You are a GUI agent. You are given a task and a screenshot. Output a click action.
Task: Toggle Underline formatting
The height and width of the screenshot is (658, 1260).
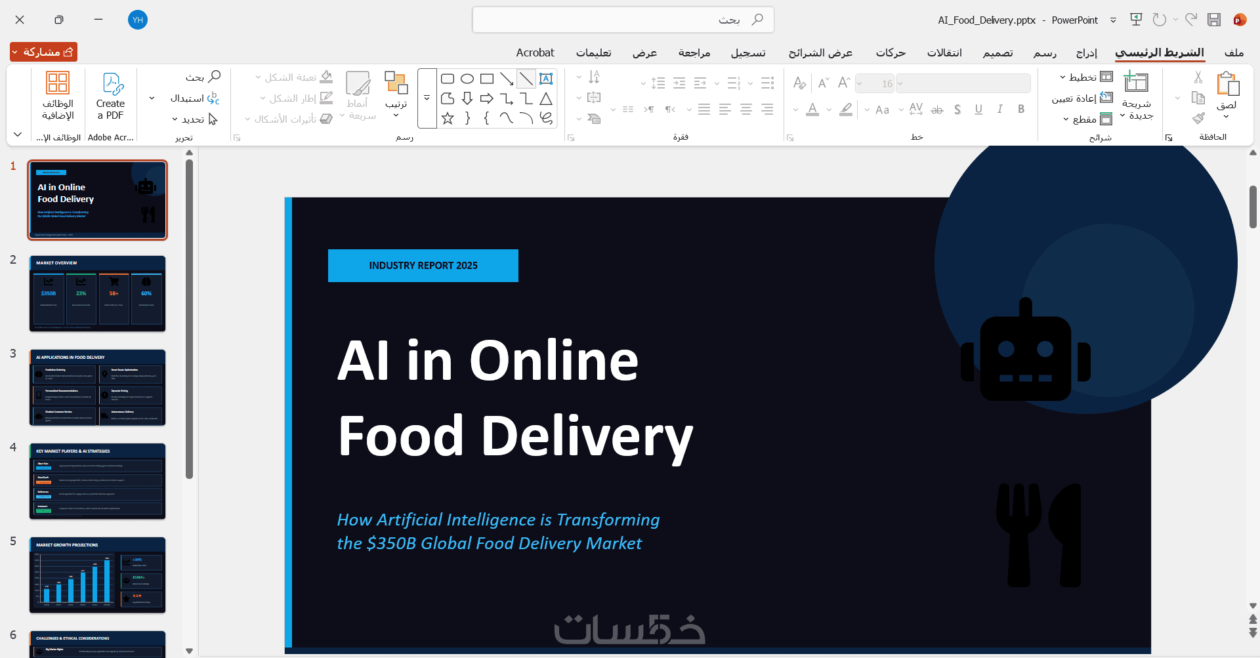(x=978, y=109)
